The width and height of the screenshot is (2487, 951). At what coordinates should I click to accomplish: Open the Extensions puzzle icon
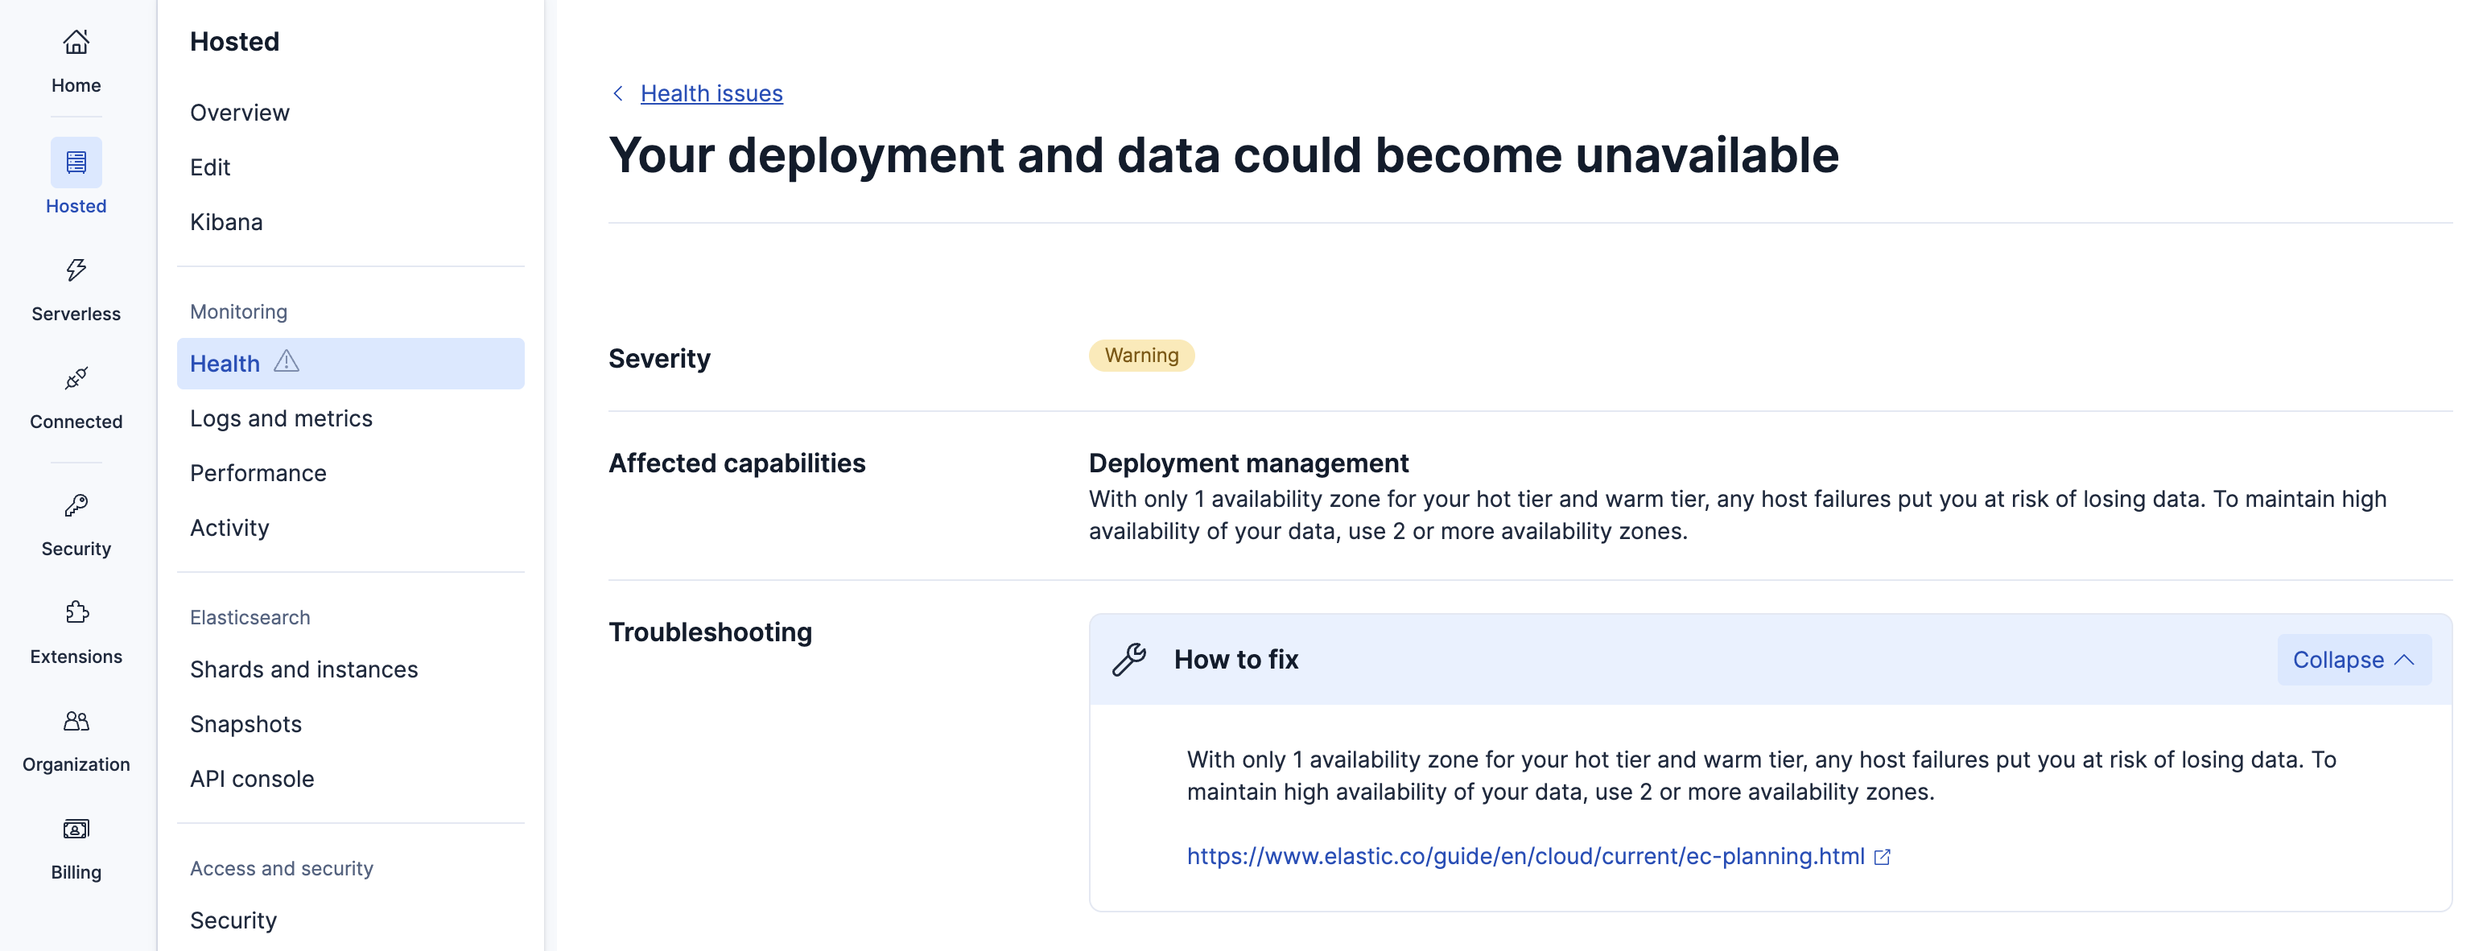tap(76, 613)
